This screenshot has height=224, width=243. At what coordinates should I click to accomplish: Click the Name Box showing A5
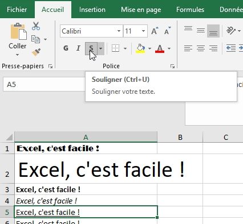point(44,84)
